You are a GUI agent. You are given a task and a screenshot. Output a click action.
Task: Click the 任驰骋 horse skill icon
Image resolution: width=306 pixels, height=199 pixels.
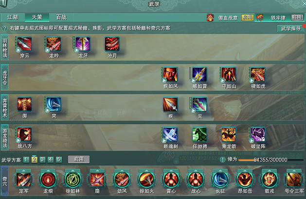pos(199,134)
